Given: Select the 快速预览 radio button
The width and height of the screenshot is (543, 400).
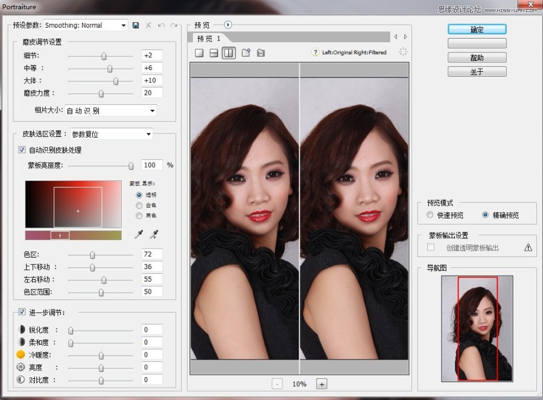Looking at the screenshot, I should coord(430,215).
